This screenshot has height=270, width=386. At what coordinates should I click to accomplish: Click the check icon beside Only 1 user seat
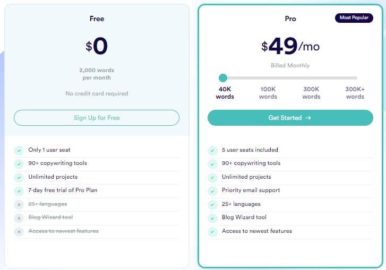pyautogui.click(x=19, y=150)
